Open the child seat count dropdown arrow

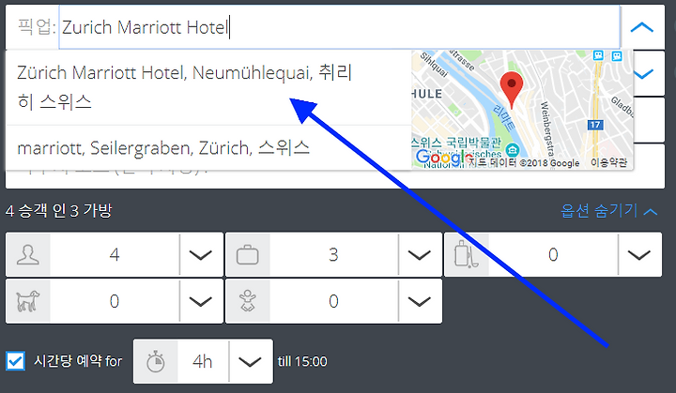pyautogui.click(x=420, y=301)
